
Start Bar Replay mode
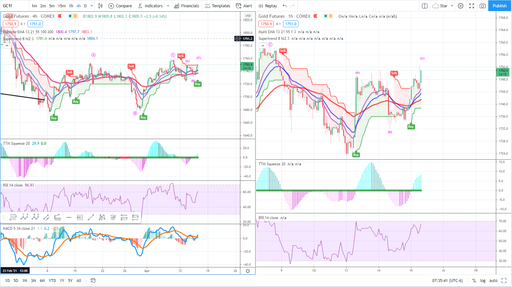click(x=268, y=6)
